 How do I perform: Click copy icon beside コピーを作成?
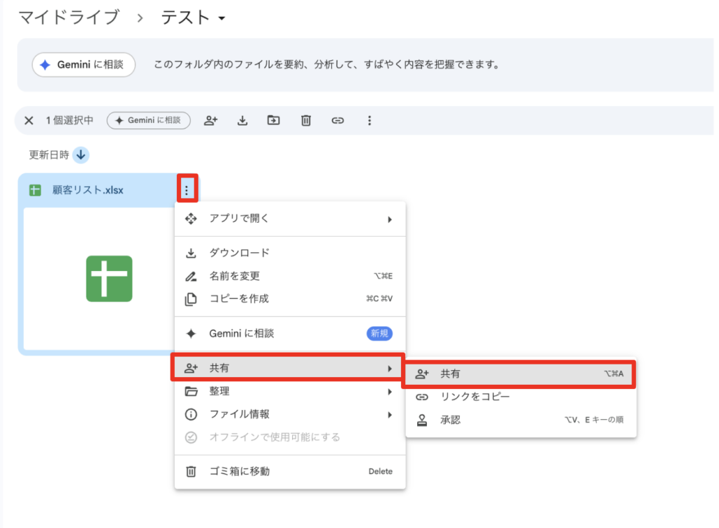point(191,299)
